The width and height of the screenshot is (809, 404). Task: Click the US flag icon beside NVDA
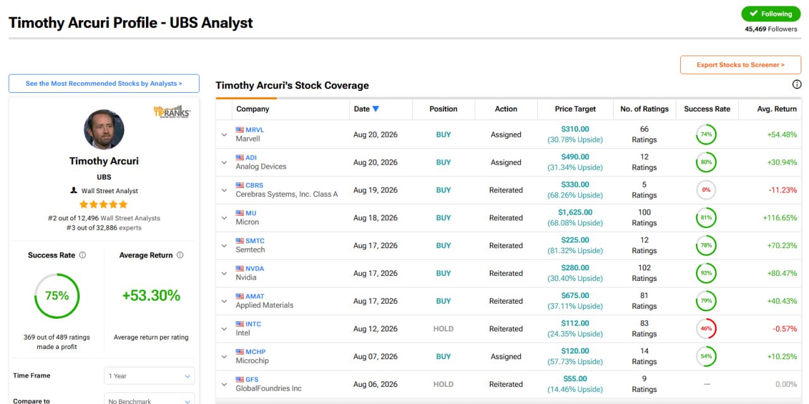pyautogui.click(x=240, y=269)
